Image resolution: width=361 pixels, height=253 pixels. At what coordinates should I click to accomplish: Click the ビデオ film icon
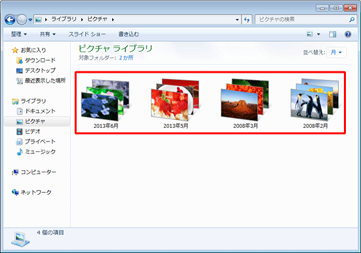click(x=19, y=132)
